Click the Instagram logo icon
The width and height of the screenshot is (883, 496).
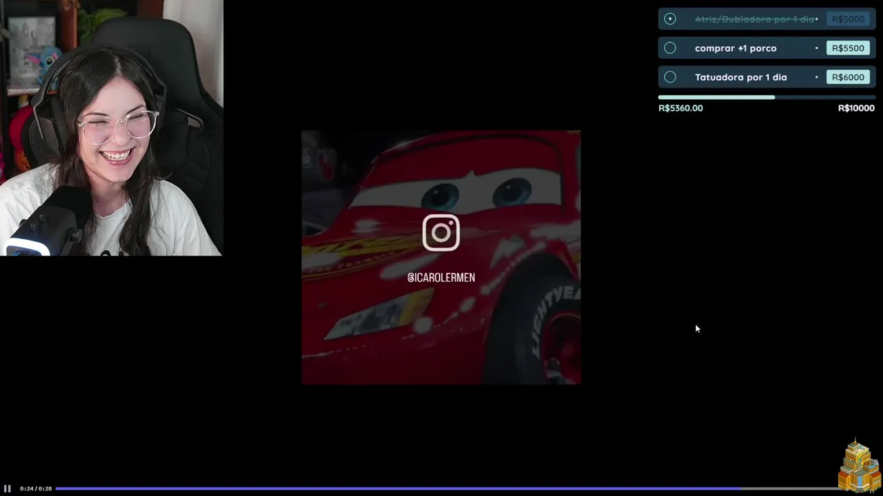(x=441, y=233)
